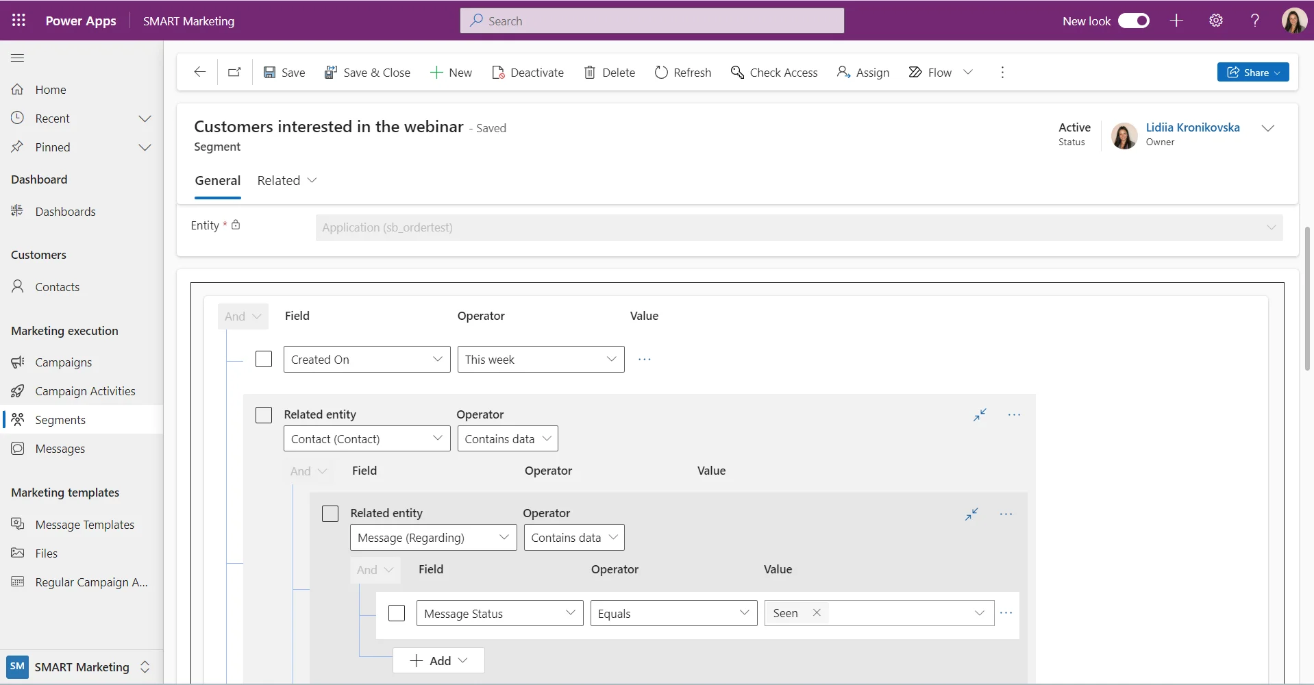Viewport: 1314px width, 685px height.
Task: Open the app launcher waffle icon
Action: point(18,21)
